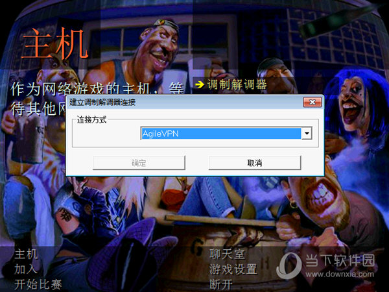Click the 确定 button in the dialog
Viewport: 389px width, 292px height.
139,163
